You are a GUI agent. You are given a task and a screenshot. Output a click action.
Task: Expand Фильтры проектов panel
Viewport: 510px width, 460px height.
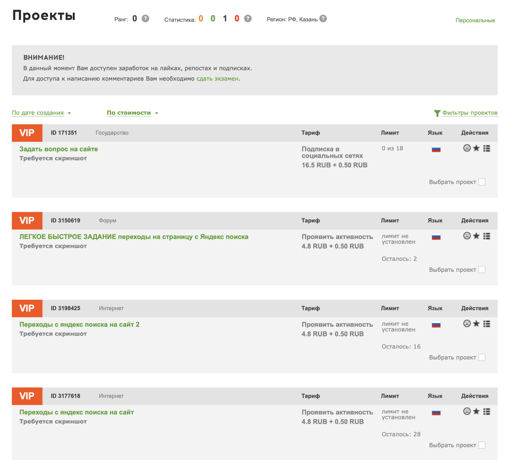coord(466,113)
